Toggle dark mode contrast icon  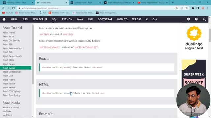[x=188, y=19]
